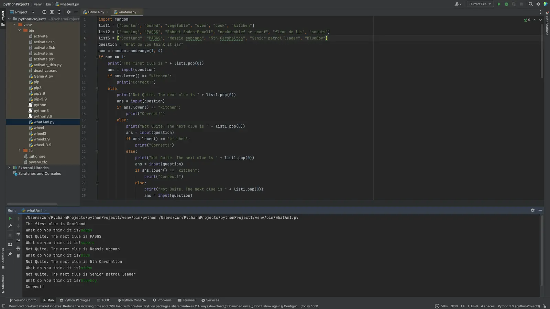Viewport: 550px width, 309px height.
Task: Collapse all nodes in Project view
Action: coord(59,12)
